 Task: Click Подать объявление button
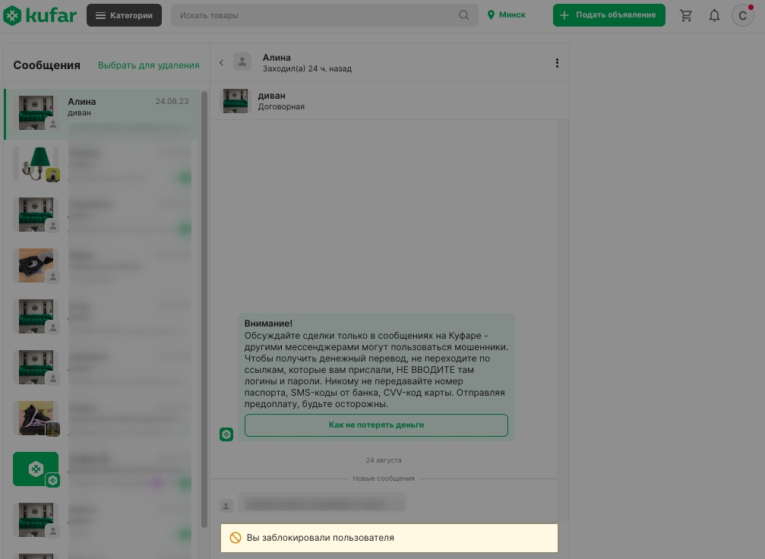click(609, 15)
